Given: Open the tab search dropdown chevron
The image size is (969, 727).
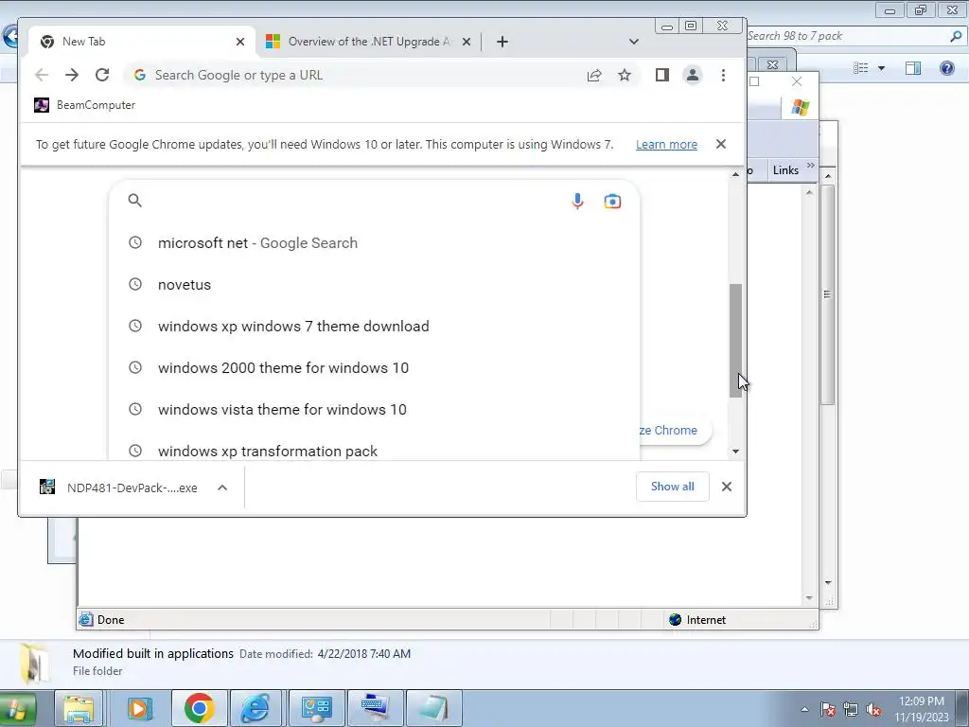Looking at the screenshot, I should pos(633,42).
